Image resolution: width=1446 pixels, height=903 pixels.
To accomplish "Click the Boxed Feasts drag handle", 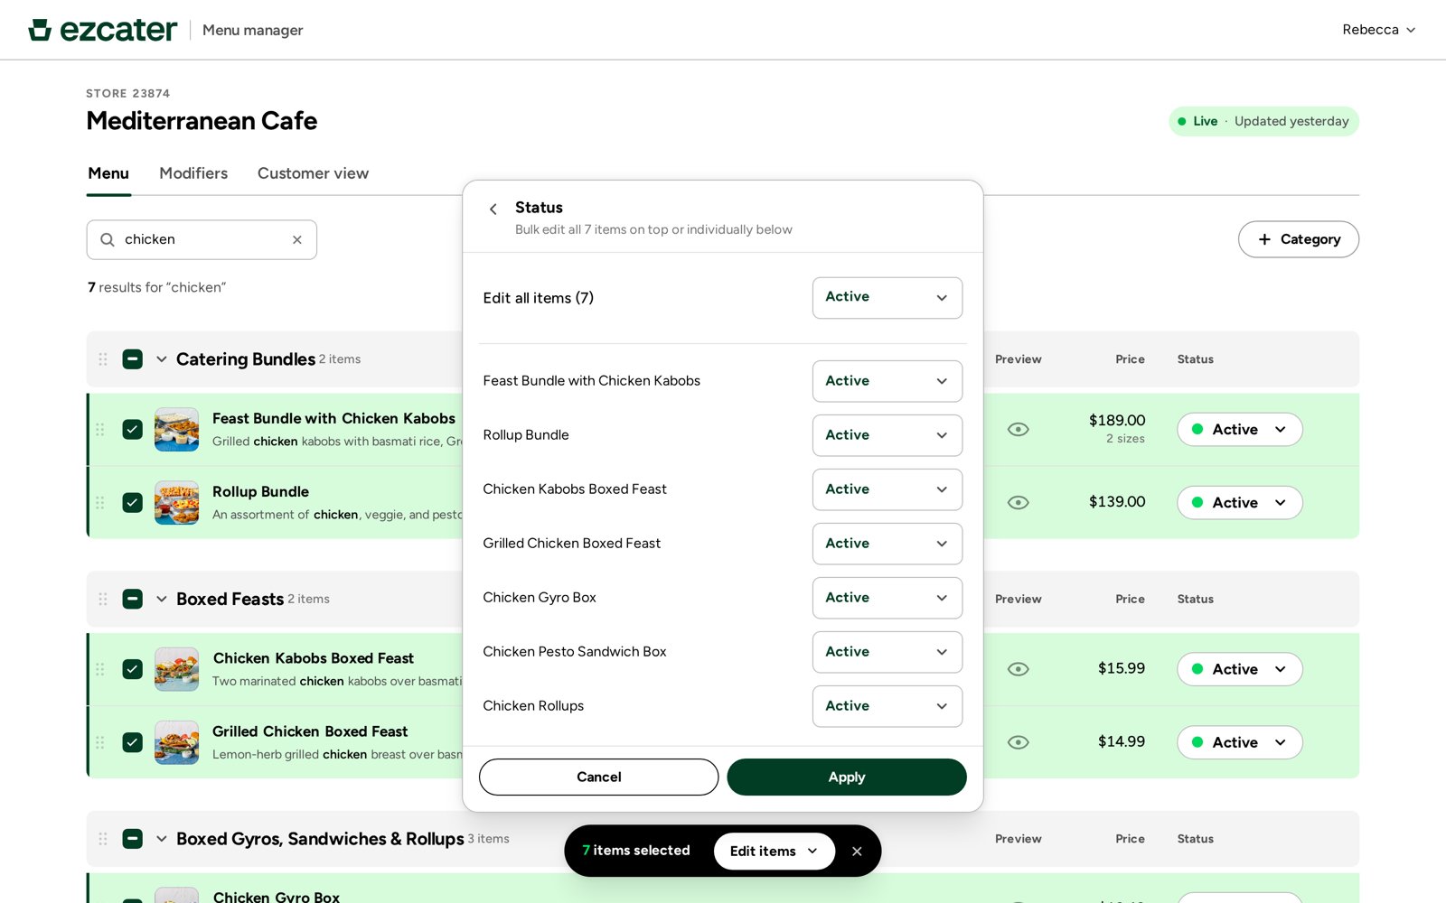I will [103, 600].
